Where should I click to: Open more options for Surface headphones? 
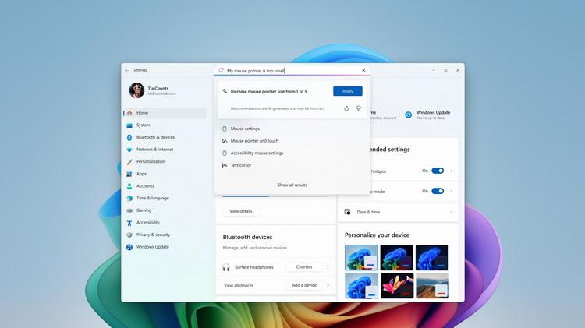point(328,267)
